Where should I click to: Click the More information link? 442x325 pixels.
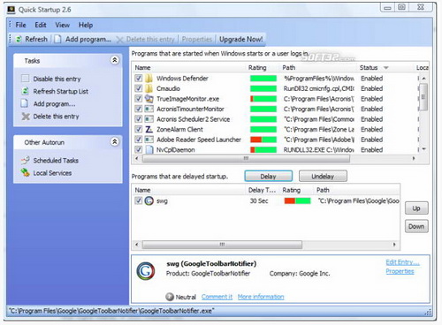click(x=261, y=297)
